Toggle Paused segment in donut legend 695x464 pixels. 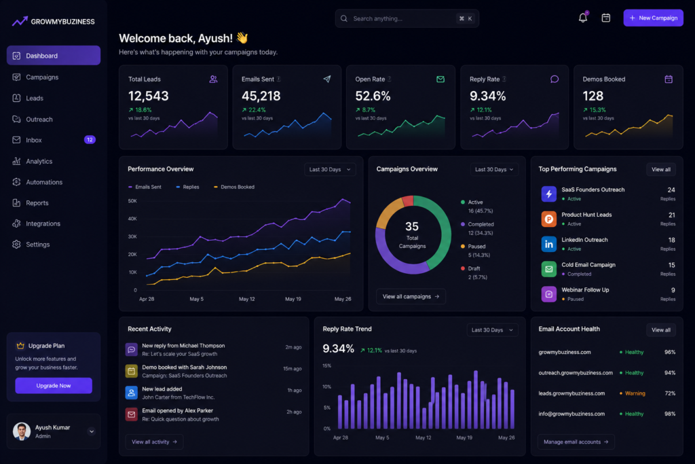[475, 251]
